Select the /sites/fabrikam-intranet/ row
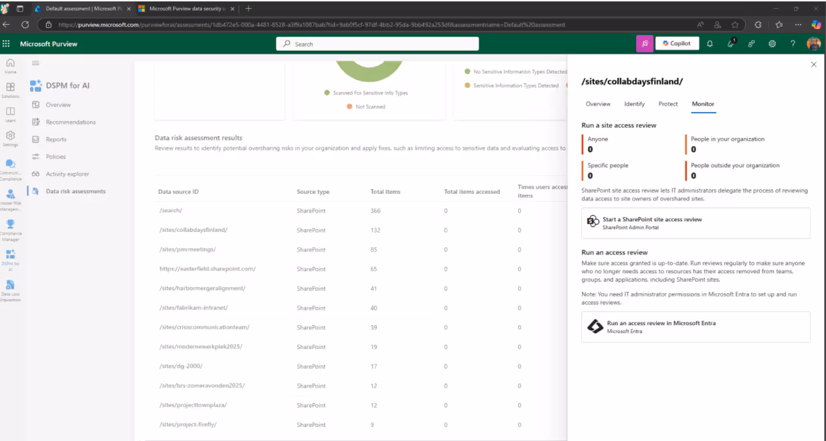The image size is (826, 441). click(x=362, y=308)
